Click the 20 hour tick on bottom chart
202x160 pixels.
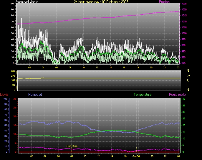pyautogui.click(x=152, y=156)
